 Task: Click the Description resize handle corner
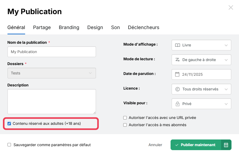94,113
